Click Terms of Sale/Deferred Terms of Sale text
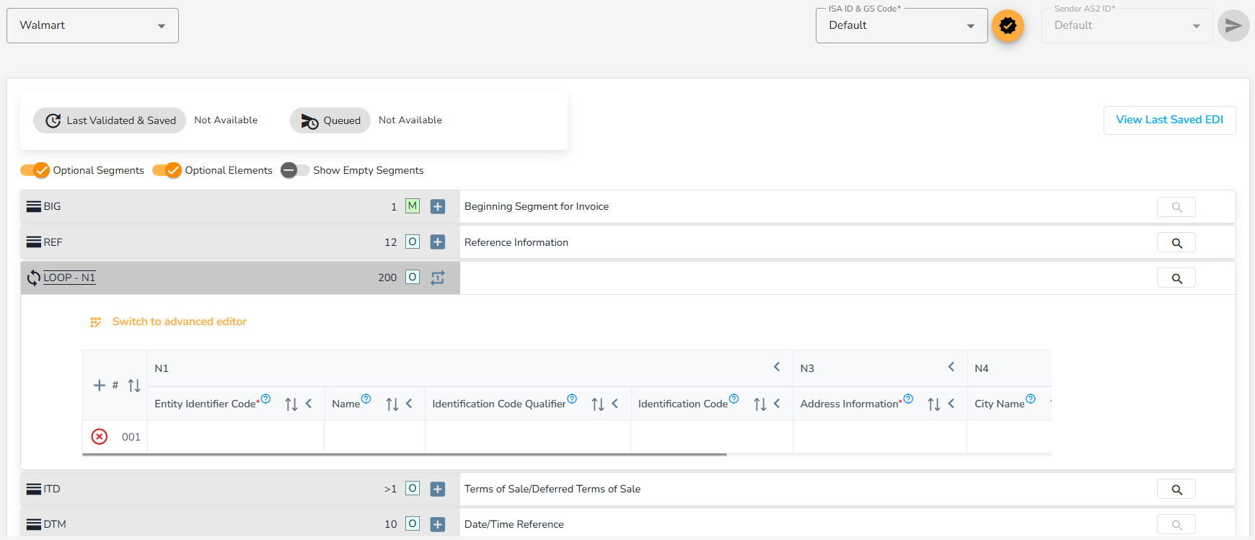 tap(552, 489)
